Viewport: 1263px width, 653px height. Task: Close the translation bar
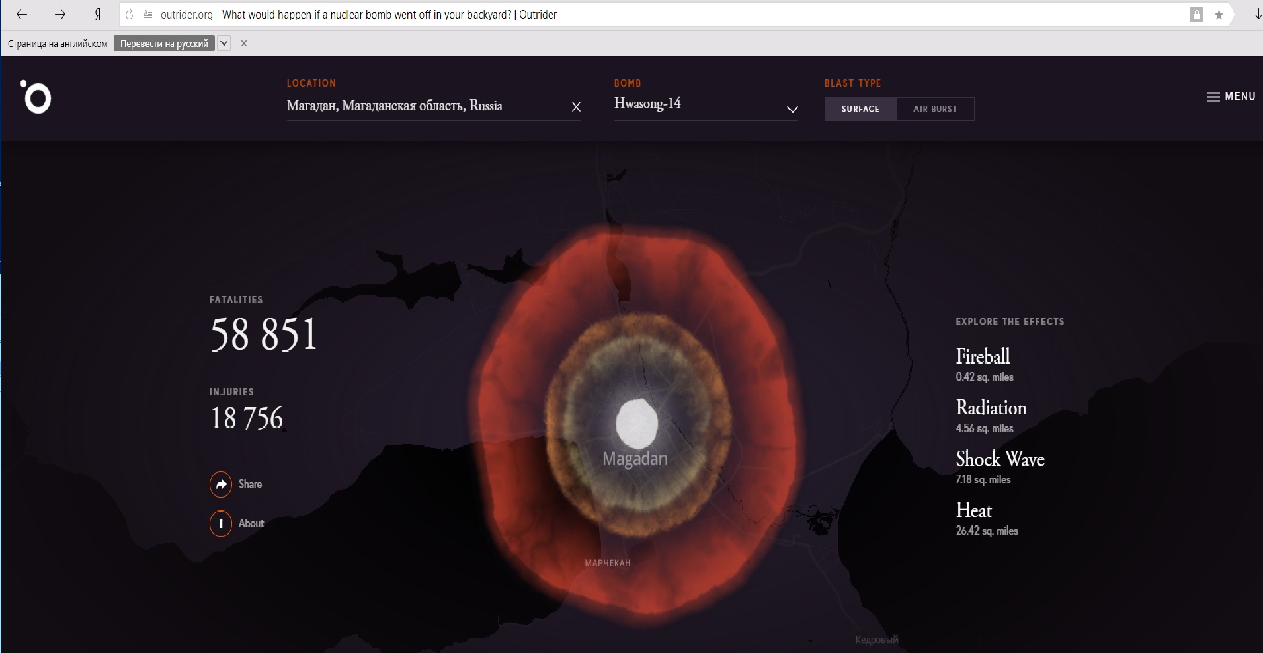[244, 44]
